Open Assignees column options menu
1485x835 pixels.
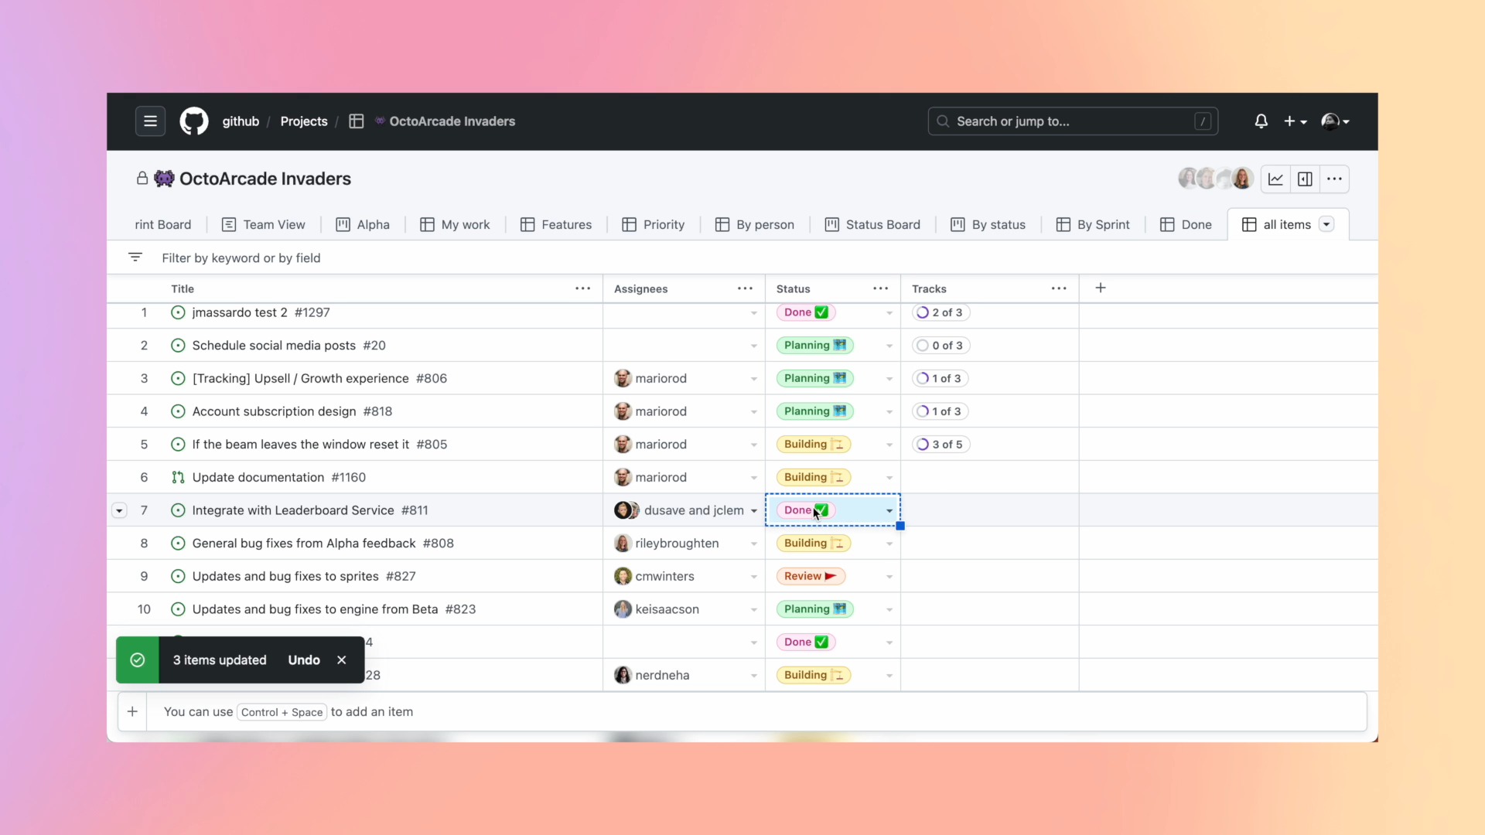(745, 288)
